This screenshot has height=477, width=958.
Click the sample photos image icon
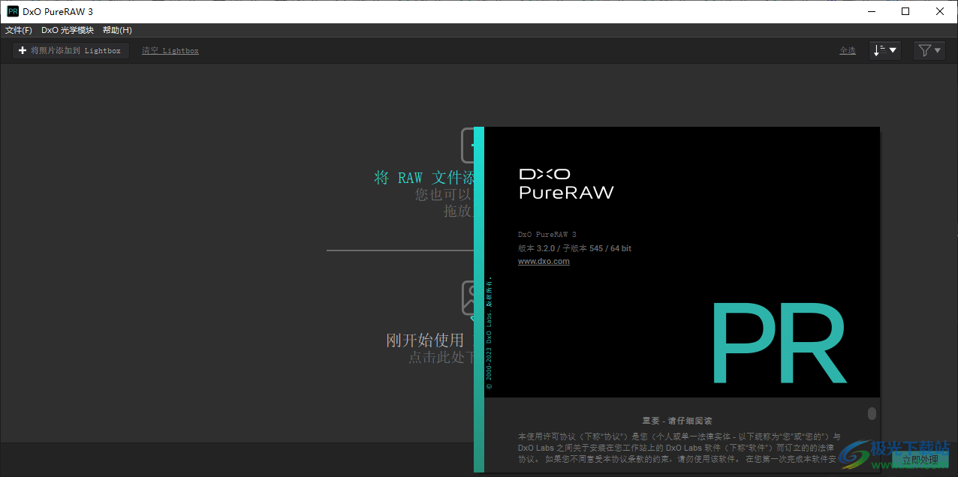468,298
